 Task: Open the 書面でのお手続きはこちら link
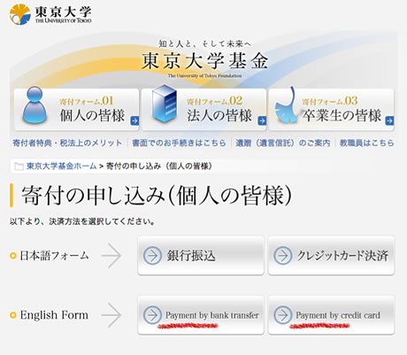[179, 143]
